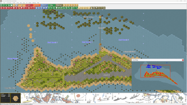Click the checkmarks icon in yellow toolbar
This screenshot has height=105, width=187.
[x=79, y=8]
